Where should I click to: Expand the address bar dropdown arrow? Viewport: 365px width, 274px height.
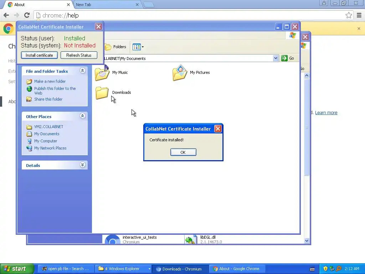tap(276, 58)
